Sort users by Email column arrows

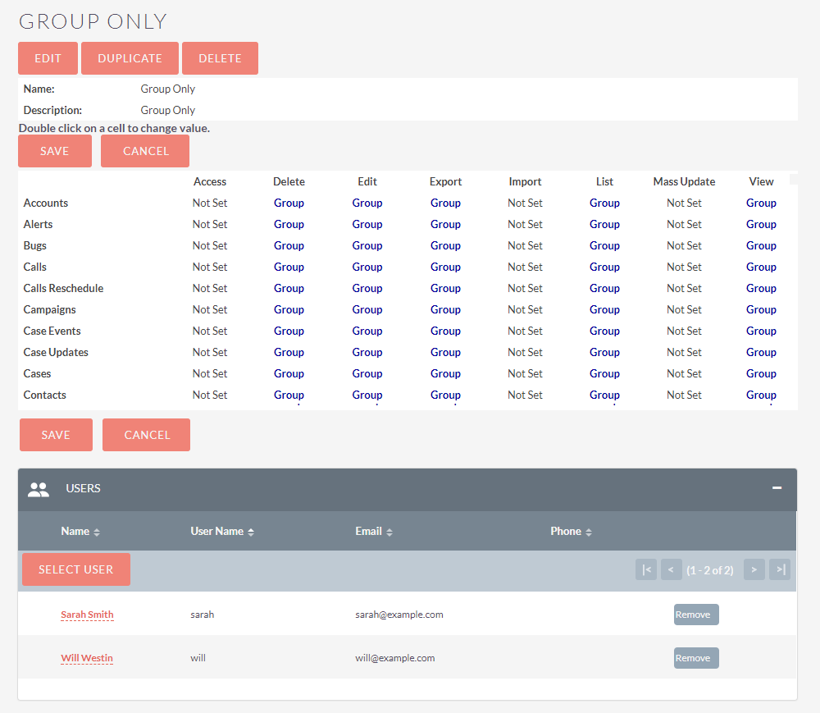(x=389, y=532)
